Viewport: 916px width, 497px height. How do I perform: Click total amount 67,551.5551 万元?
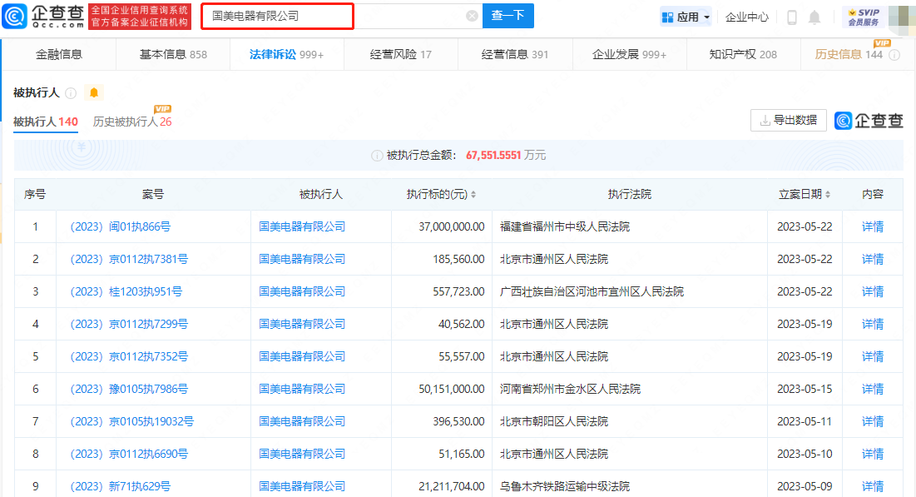[x=506, y=156]
